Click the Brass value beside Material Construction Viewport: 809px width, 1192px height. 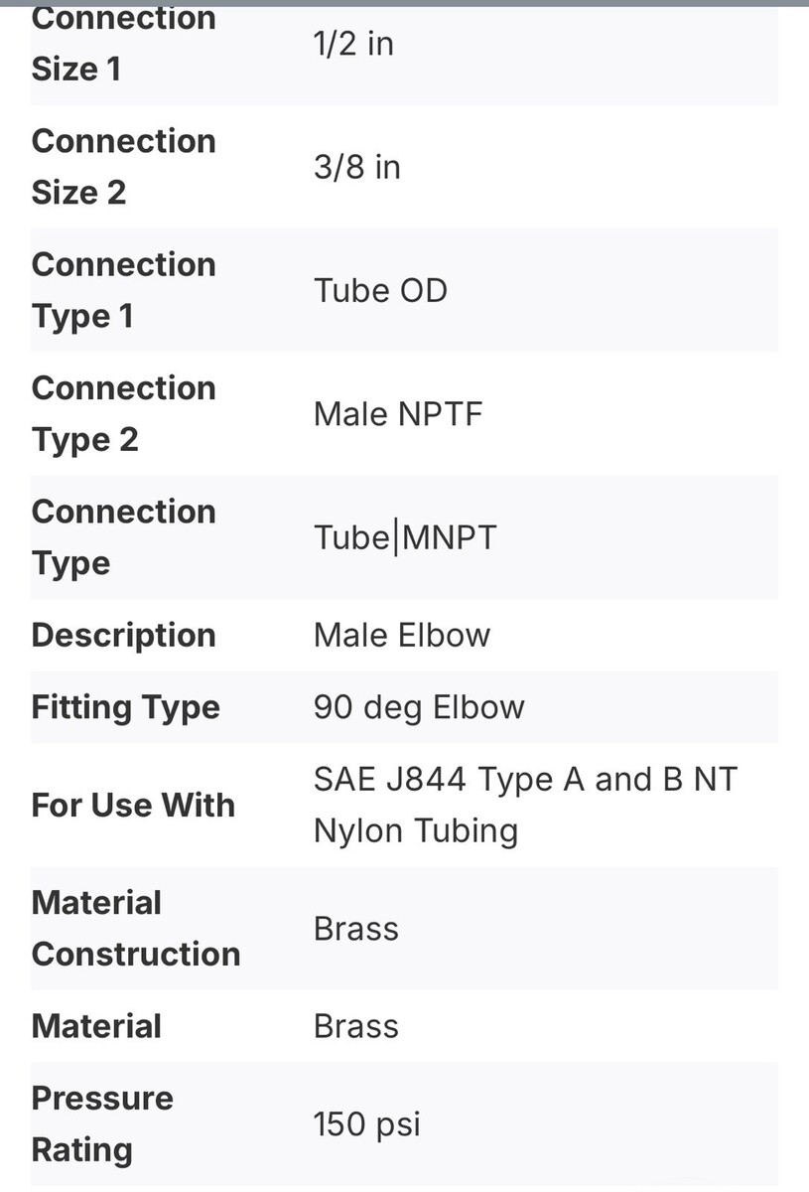(x=355, y=929)
